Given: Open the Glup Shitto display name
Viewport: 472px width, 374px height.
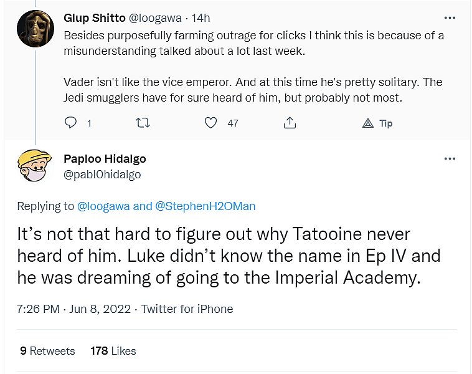Looking at the screenshot, I should click(94, 17).
